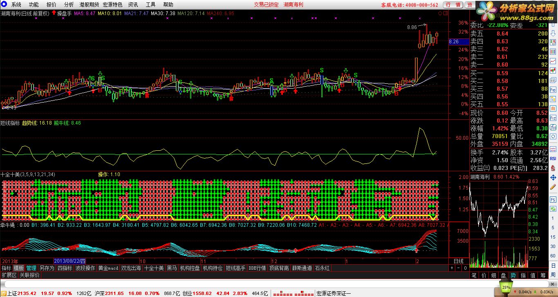The width and height of the screenshot is (558, 297).
Task: Click the minus zoom button beside 日线
Action: coord(458,268)
